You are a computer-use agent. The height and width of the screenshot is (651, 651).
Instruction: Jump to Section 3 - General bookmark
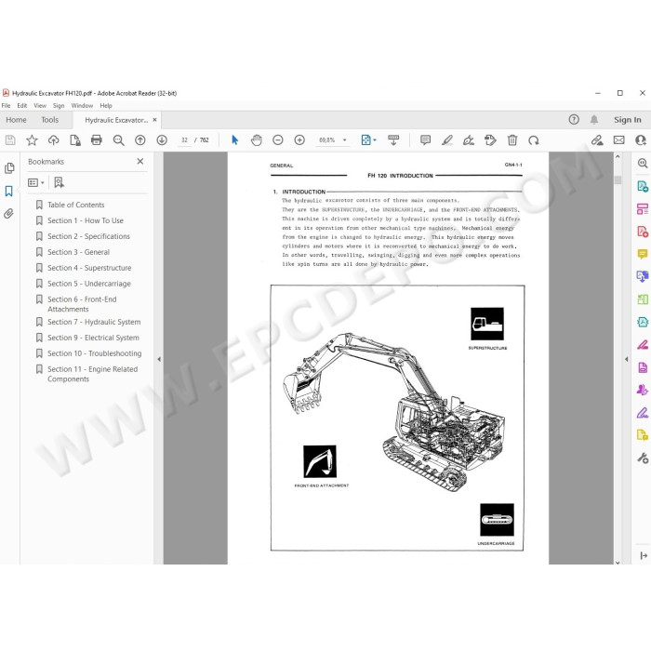[x=78, y=252]
